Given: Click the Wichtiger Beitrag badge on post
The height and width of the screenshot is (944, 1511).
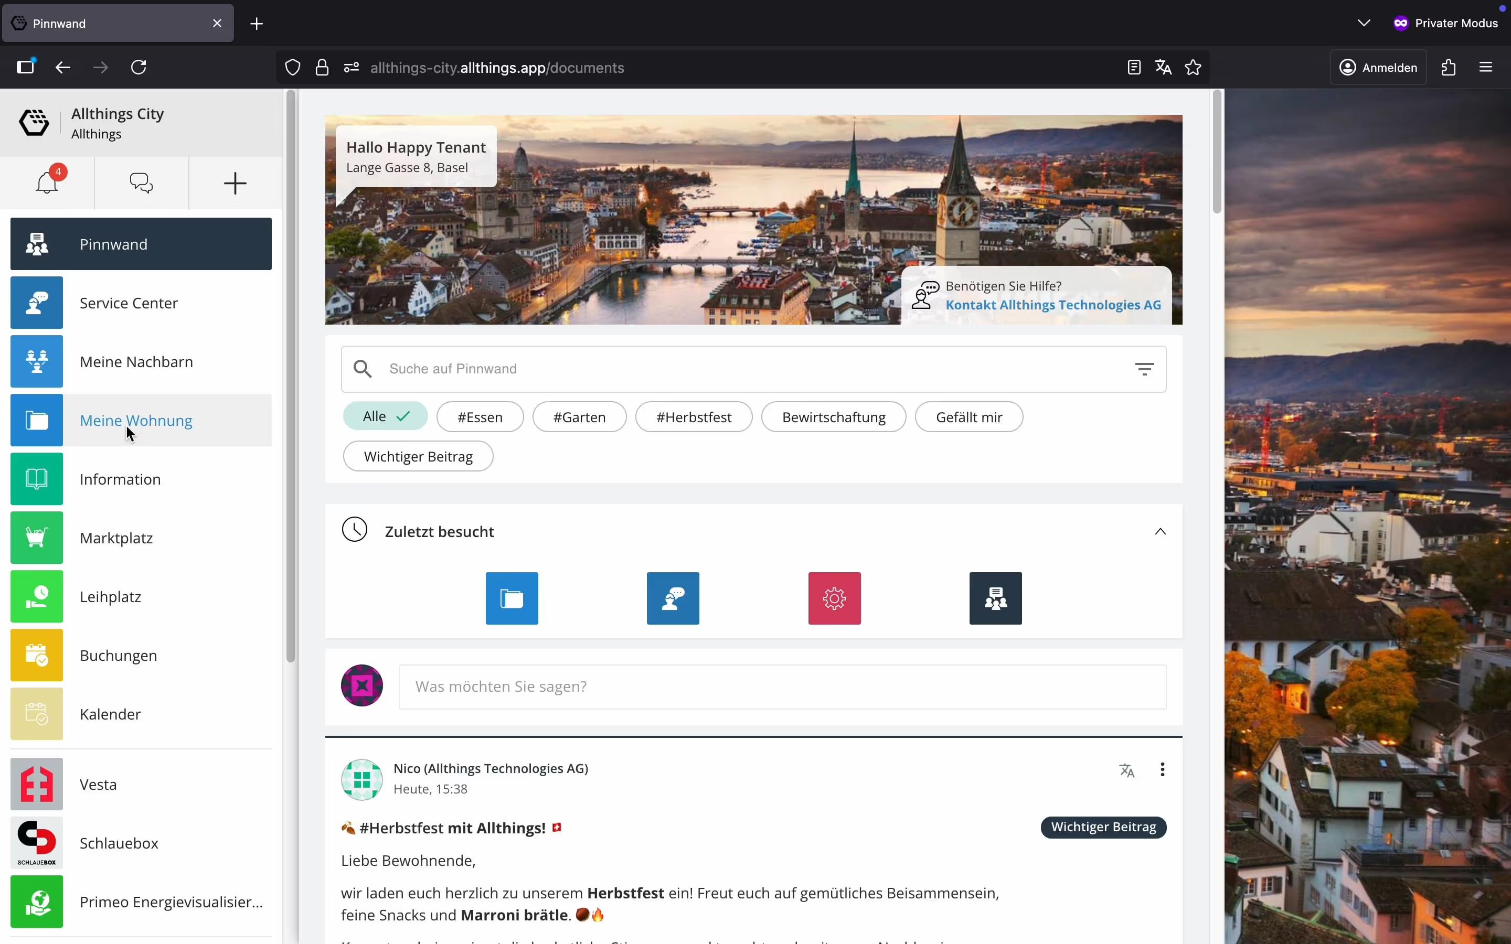Looking at the screenshot, I should [x=1103, y=827].
